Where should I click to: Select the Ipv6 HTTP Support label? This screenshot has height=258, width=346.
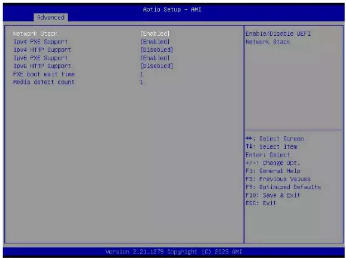(42, 66)
